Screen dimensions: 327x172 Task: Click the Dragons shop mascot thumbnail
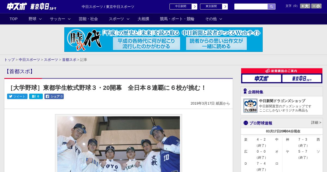(250, 106)
